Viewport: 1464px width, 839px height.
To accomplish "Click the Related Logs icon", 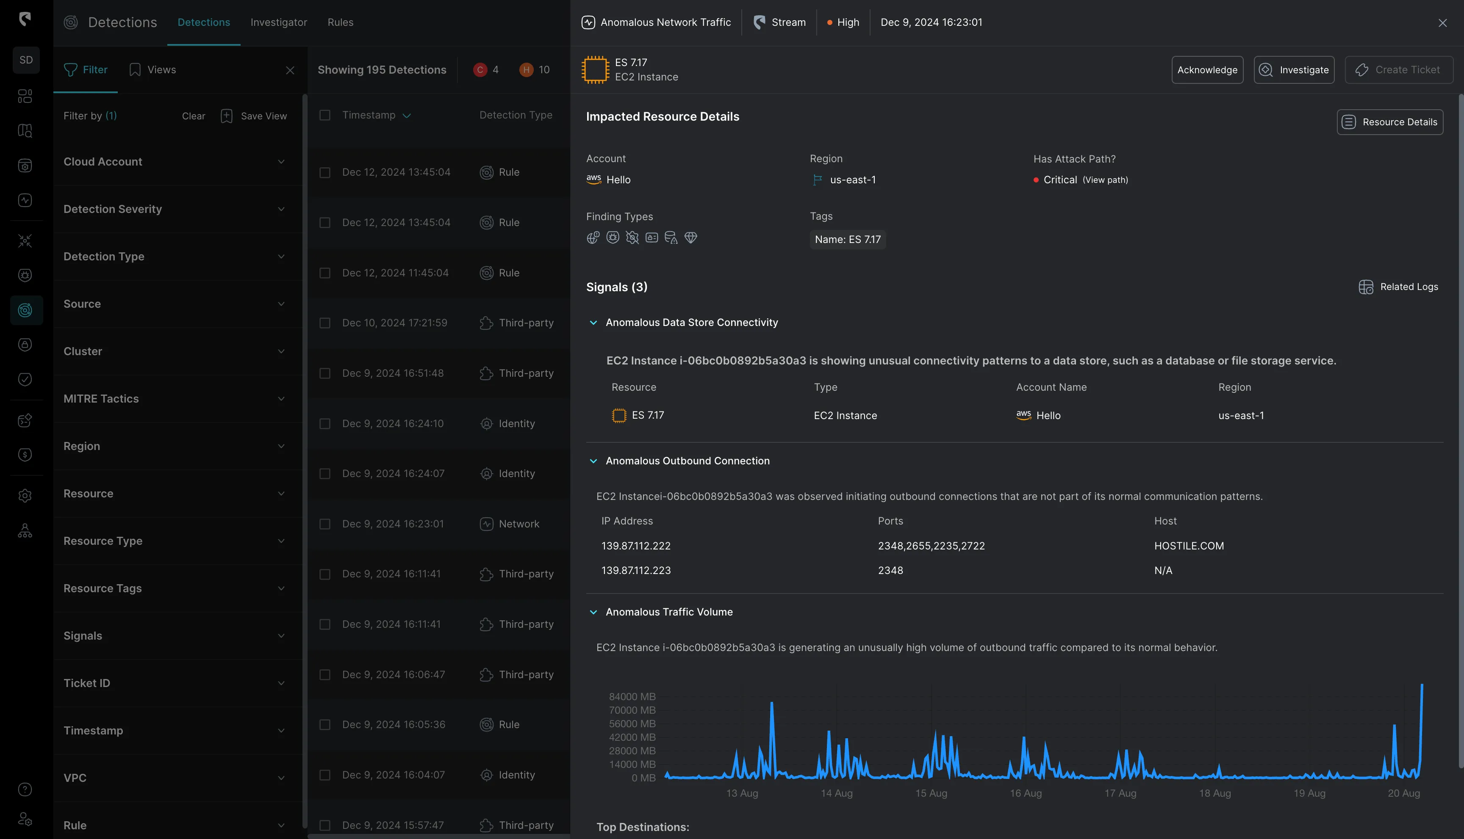I will [1365, 287].
